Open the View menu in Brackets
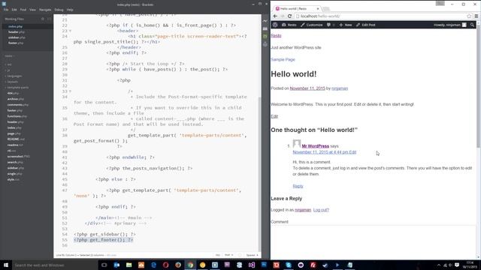The height and width of the screenshot is (270, 481). pos(32,10)
